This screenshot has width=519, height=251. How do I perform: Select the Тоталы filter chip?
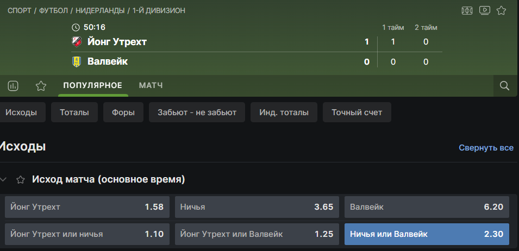74,112
